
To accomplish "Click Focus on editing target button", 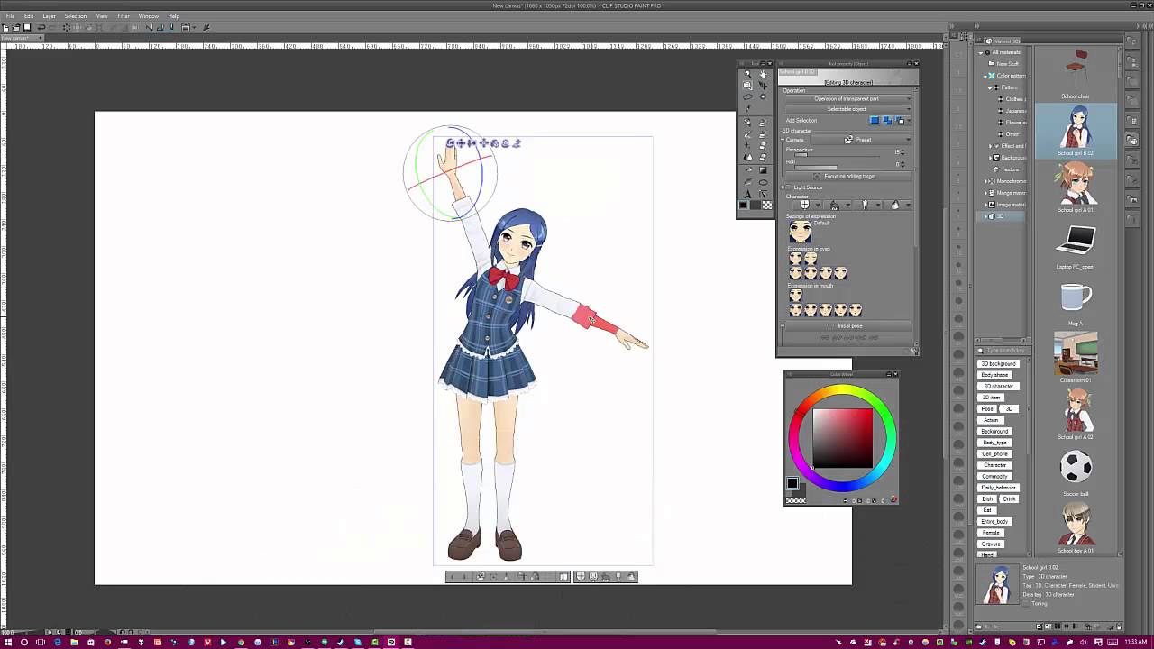I will tap(848, 177).
